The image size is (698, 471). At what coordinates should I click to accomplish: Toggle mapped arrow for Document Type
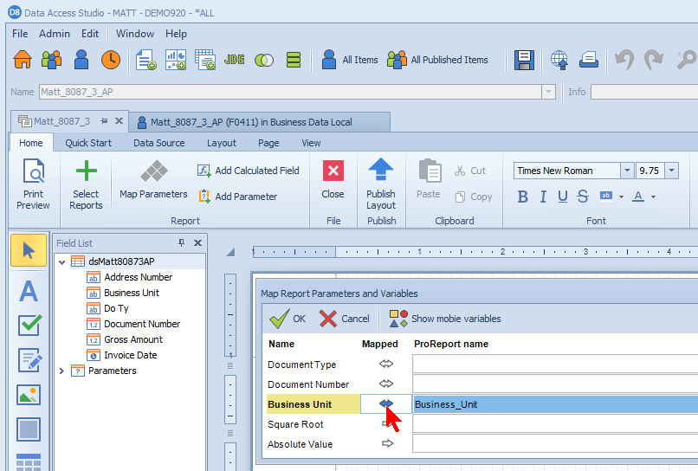tap(386, 364)
